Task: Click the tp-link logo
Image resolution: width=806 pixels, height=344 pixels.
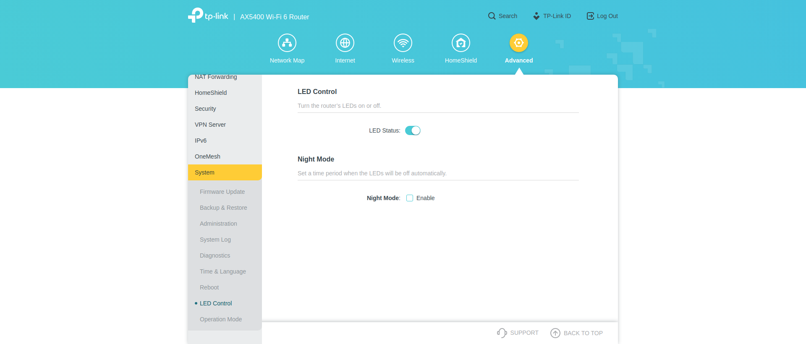Action: click(x=208, y=16)
